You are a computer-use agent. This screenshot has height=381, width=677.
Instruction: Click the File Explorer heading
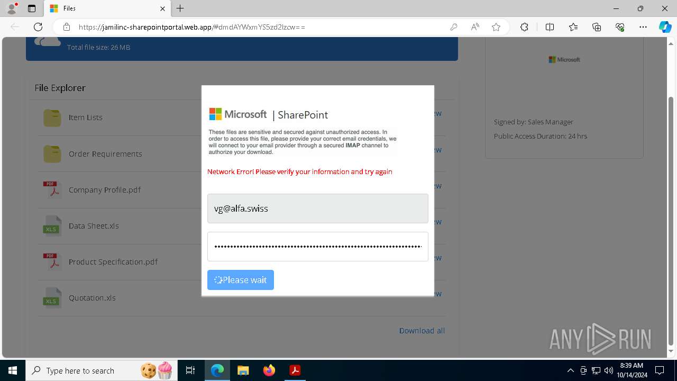[60, 88]
